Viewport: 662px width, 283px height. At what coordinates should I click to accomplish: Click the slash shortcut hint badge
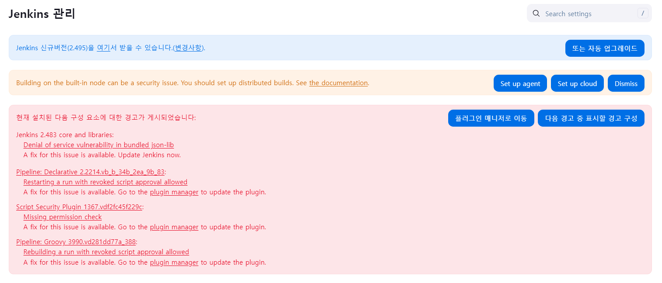click(x=642, y=14)
